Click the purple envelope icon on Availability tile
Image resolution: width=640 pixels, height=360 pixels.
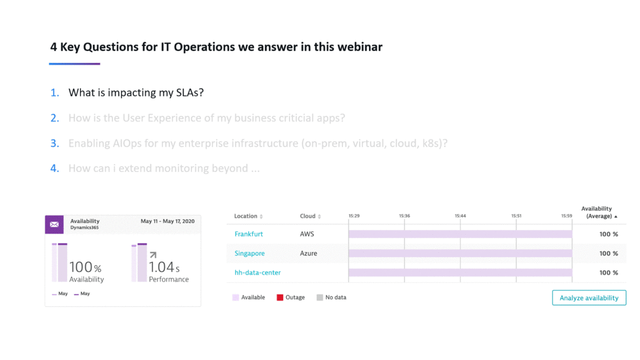click(x=54, y=224)
